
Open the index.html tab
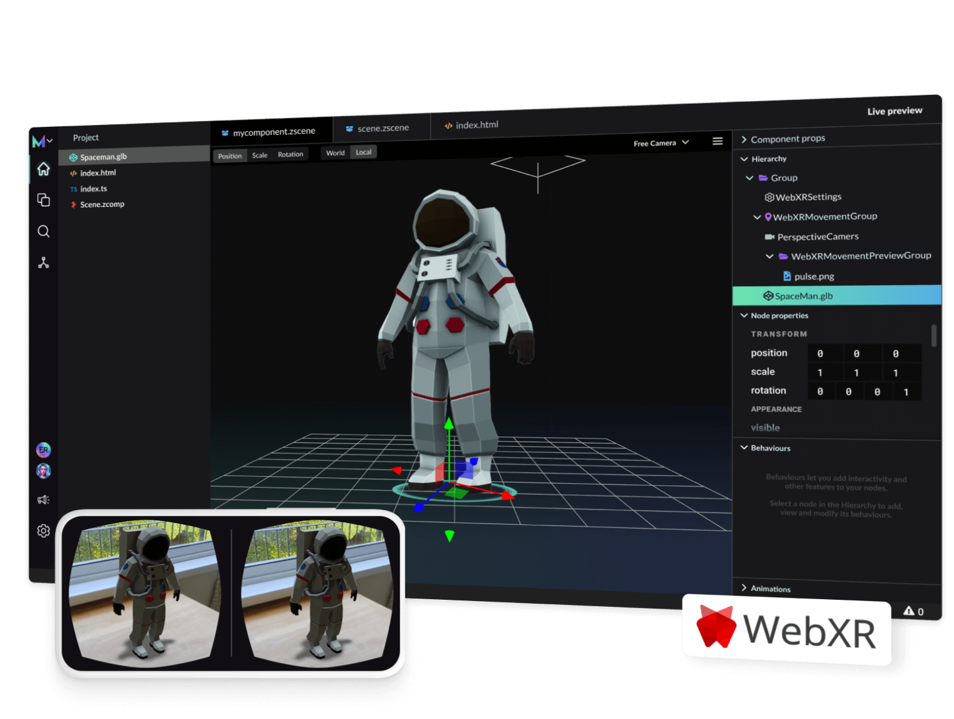[477, 124]
